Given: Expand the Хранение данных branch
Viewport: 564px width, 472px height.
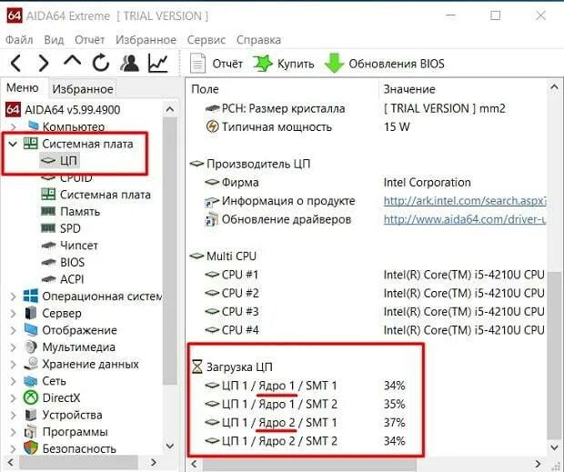Looking at the screenshot, I should click(13, 364).
